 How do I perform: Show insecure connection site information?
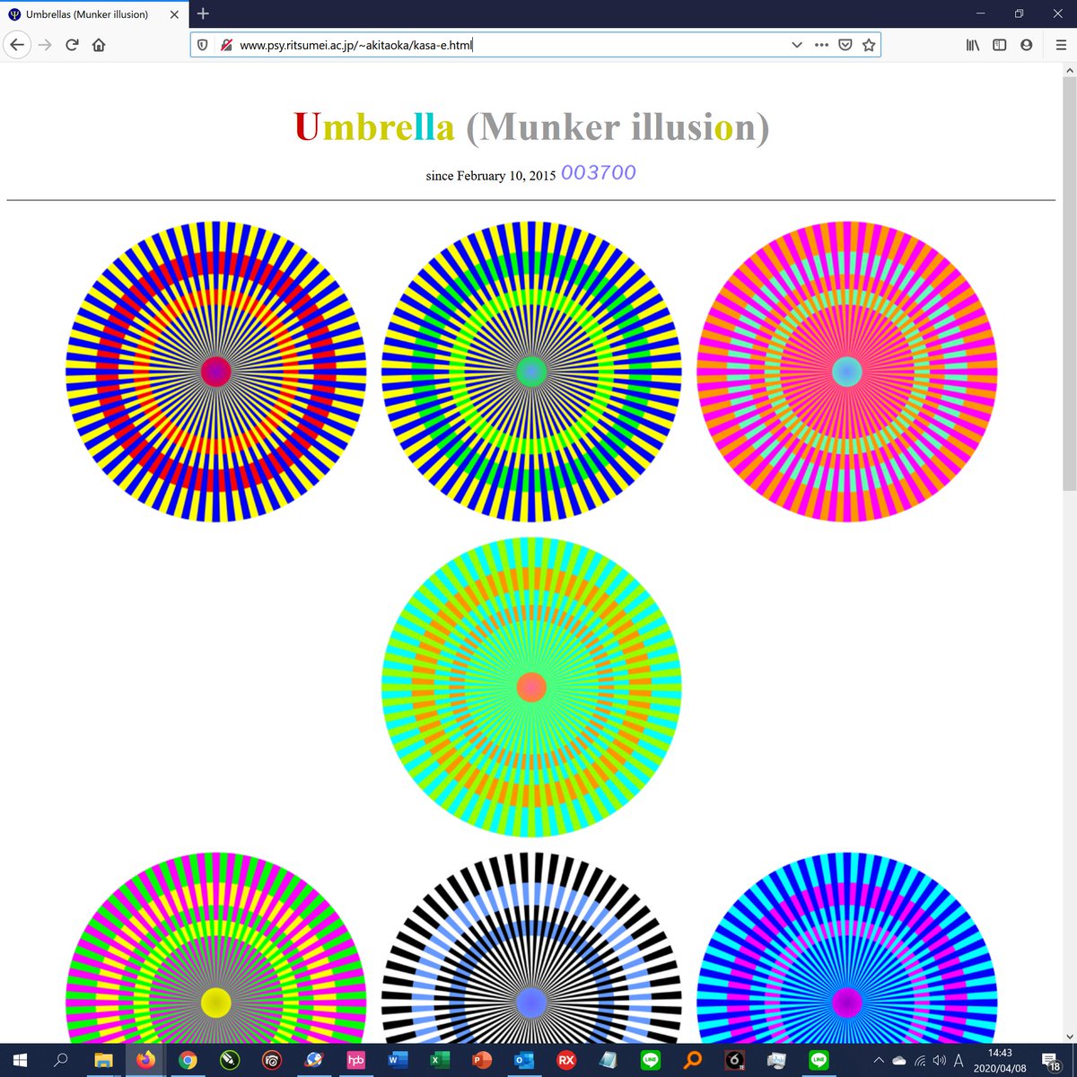click(x=226, y=45)
